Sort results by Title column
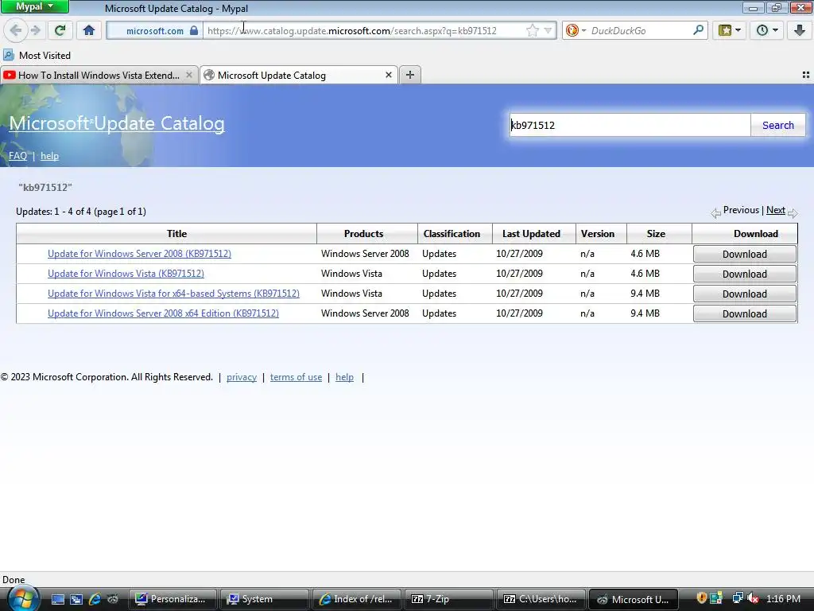 tap(176, 234)
